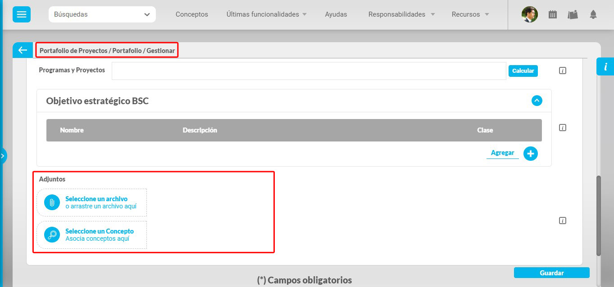Click the Calcular button
This screenshot has width=614, height=287.
click(523, 71)
